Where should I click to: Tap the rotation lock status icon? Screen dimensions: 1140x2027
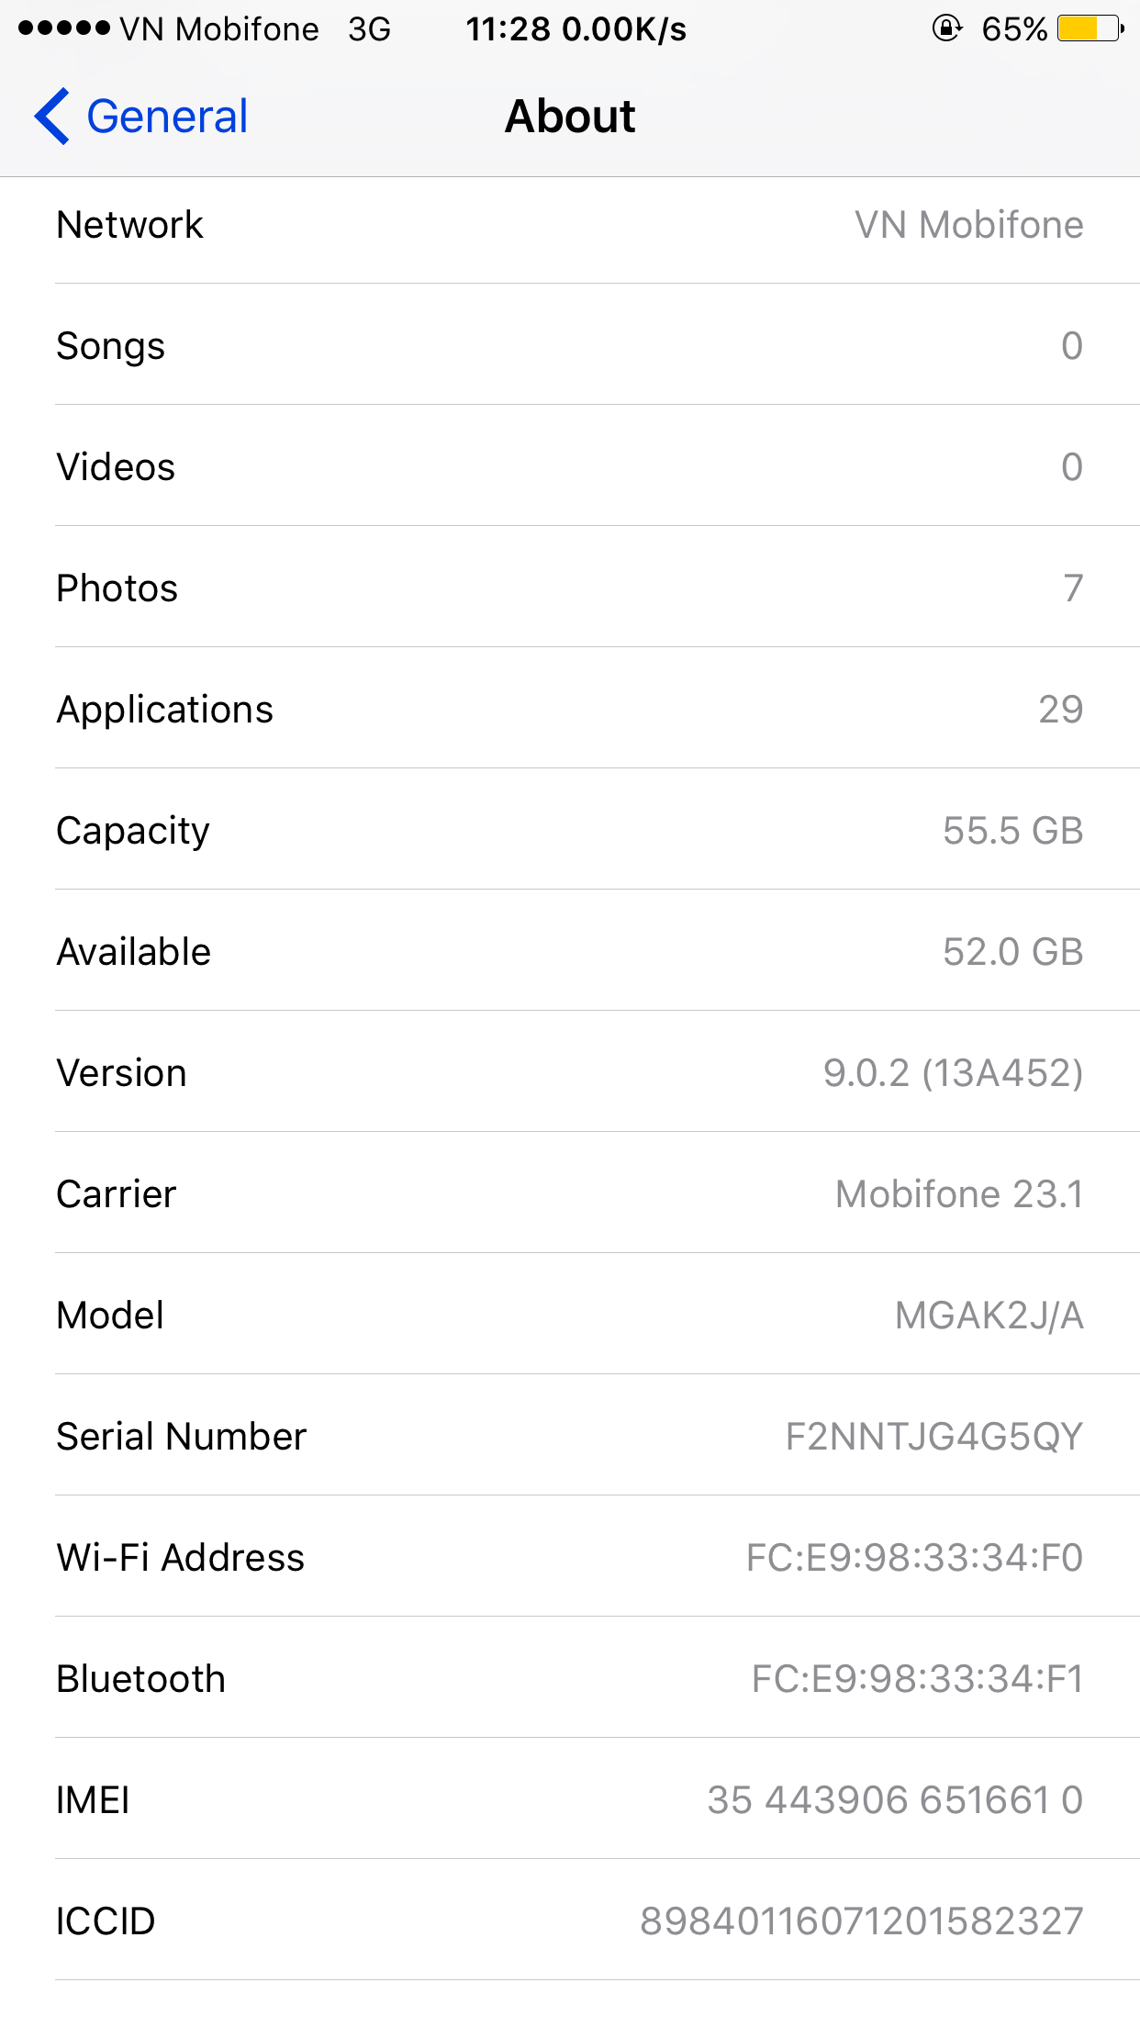(947, 28)
